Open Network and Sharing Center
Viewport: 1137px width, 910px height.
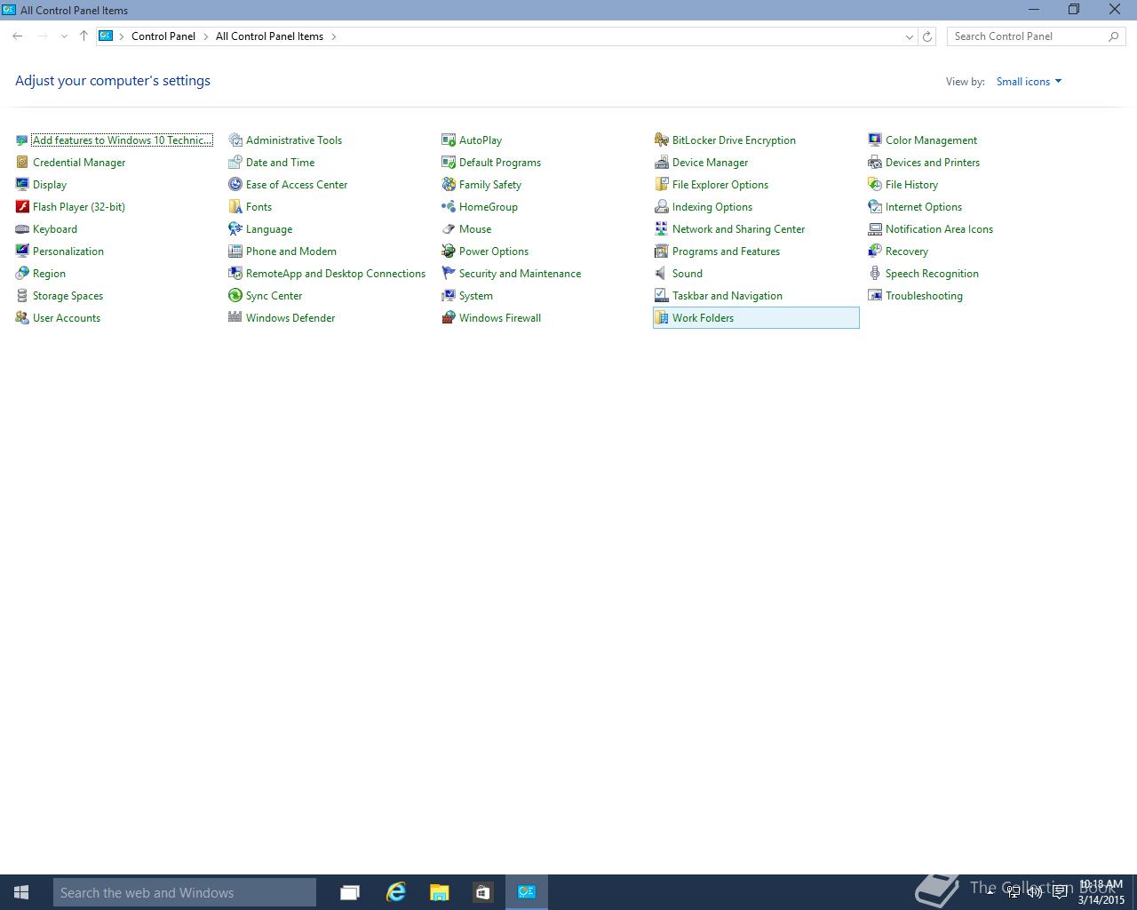(738, 229)
